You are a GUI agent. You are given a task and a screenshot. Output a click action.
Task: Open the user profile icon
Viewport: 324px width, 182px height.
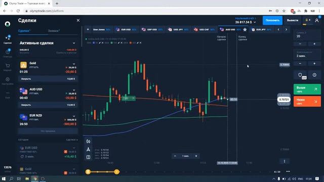[x=316, y=20]
